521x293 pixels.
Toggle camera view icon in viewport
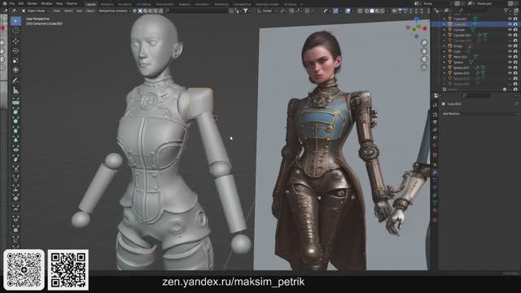click(424, 59)
